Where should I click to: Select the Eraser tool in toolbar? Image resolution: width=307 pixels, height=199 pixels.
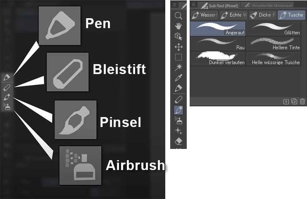(178, 141)
